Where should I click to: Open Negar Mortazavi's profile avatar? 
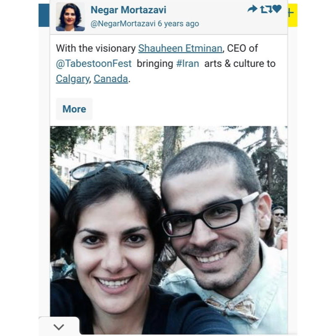pyautogui.click(x=70, y=17)
